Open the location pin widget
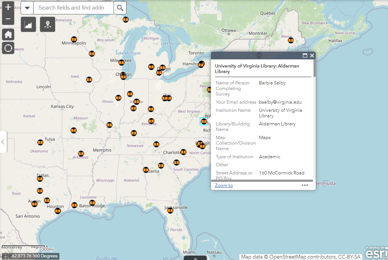388x260 pixels. tap(48, 24)
